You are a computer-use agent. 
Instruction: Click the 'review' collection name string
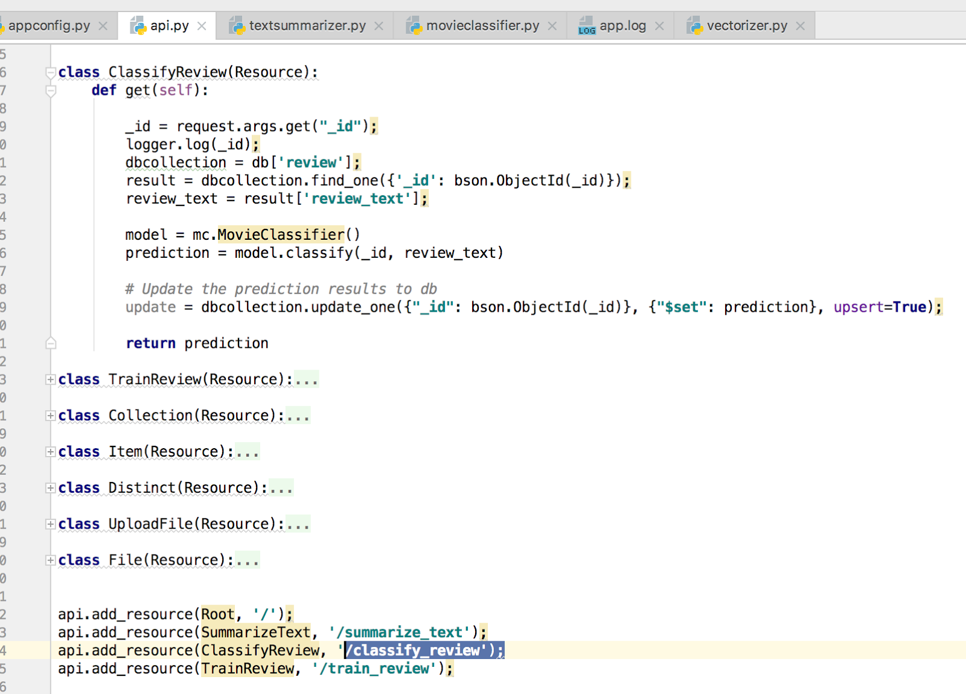pos(311,162)
